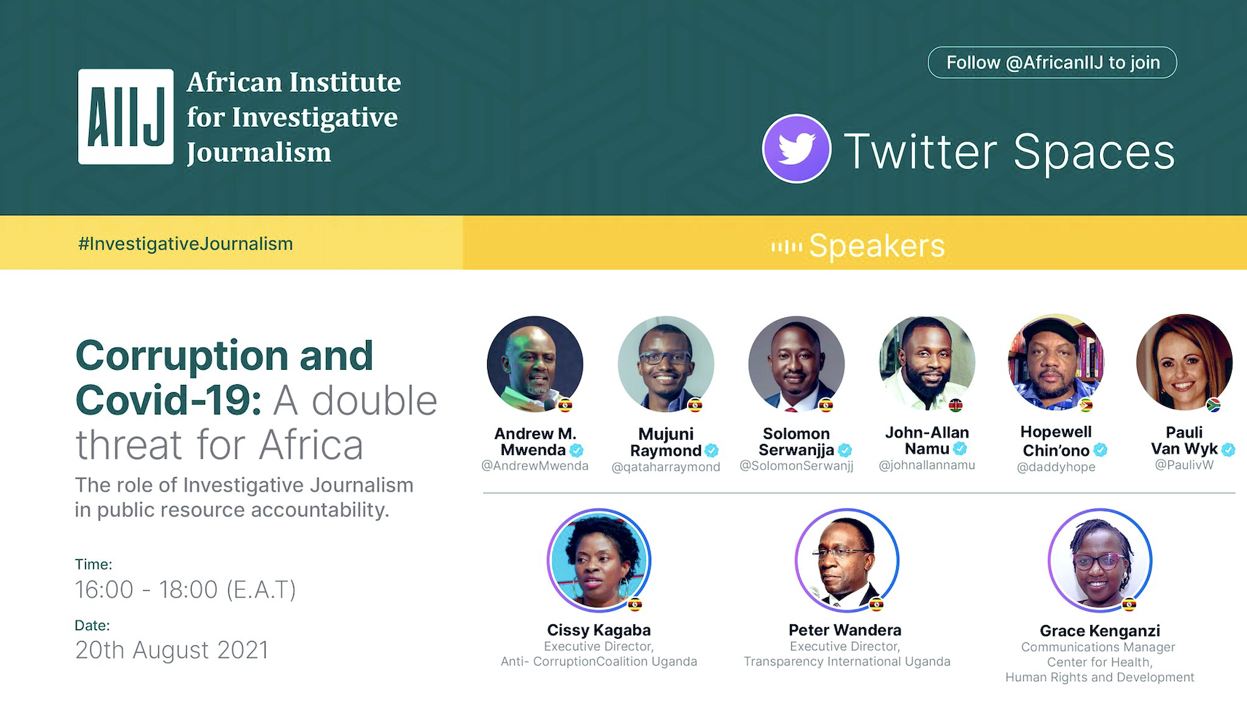Select Peter Wandera's profile photo
This screenshot has height=703, width=1247.
846,560
